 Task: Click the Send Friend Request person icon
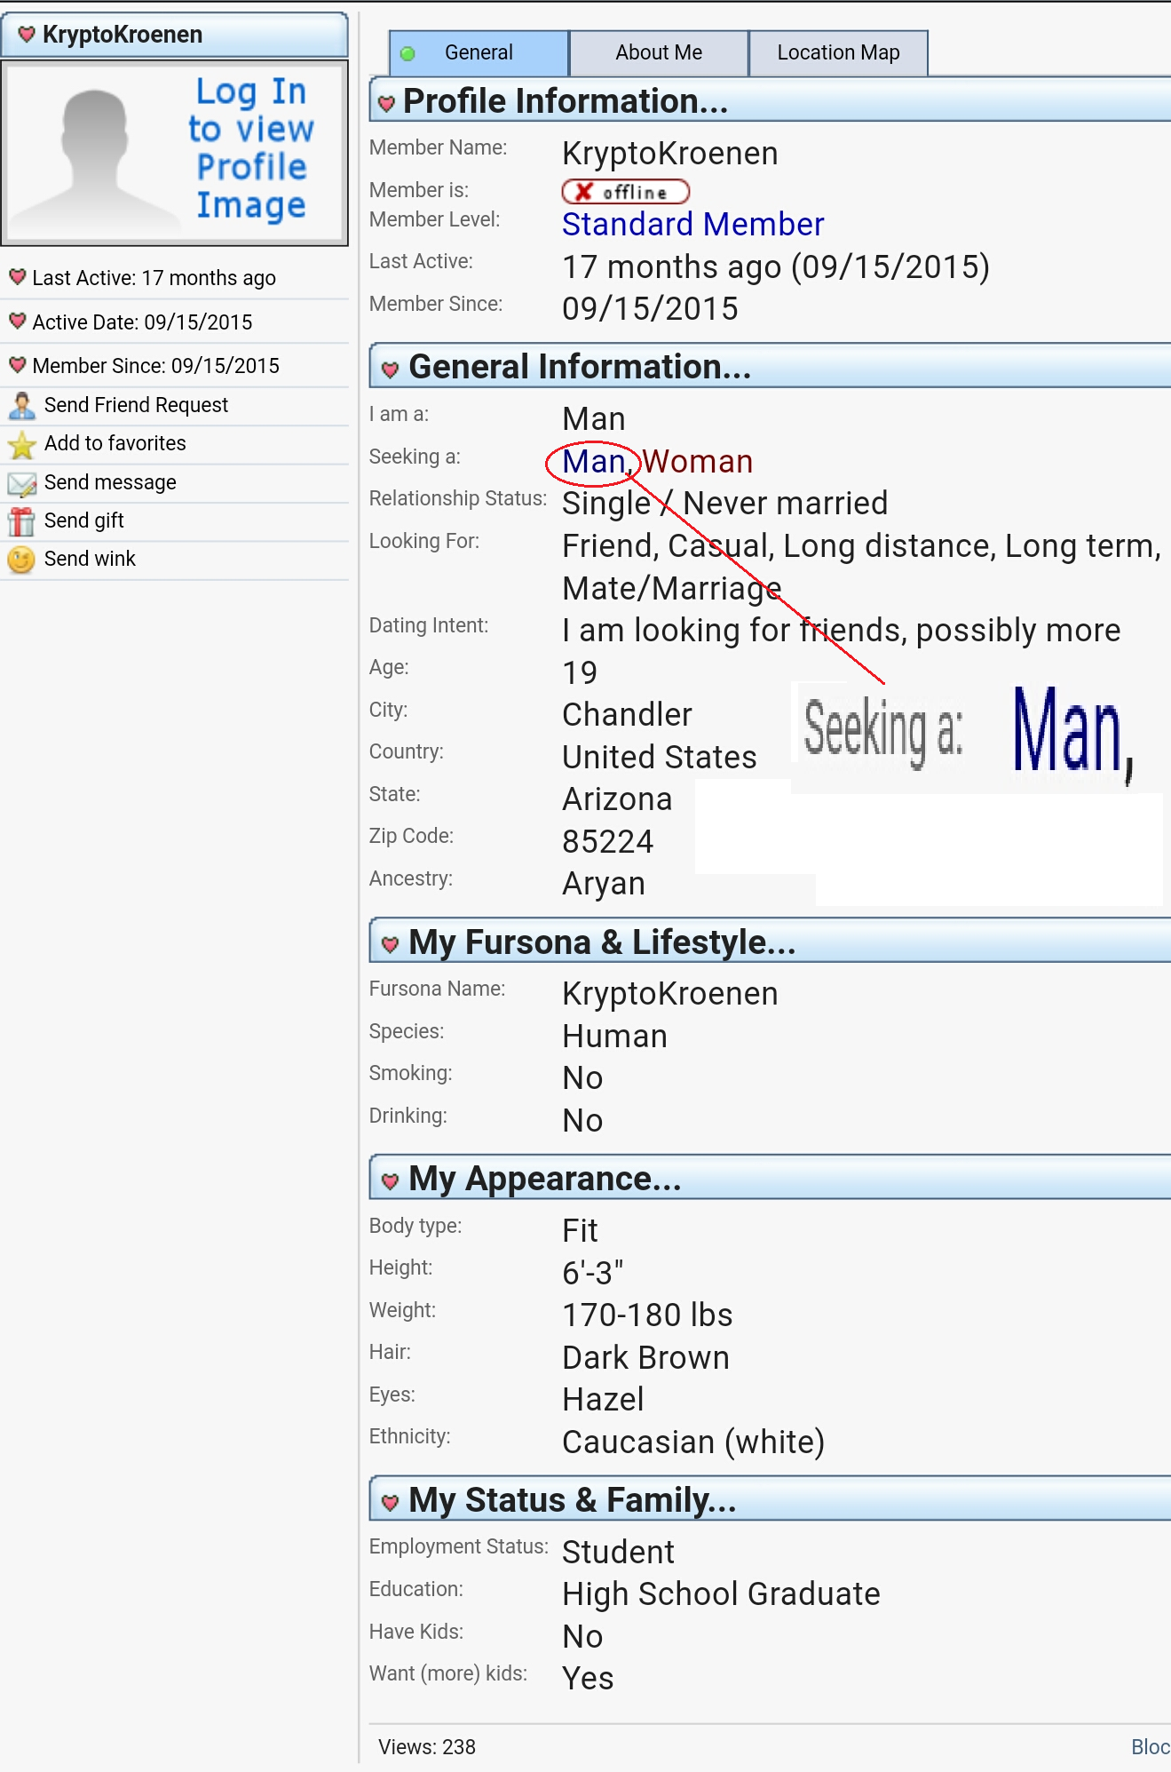point(21,406)
